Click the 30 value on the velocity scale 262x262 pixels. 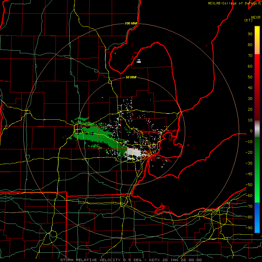(250, 99)
